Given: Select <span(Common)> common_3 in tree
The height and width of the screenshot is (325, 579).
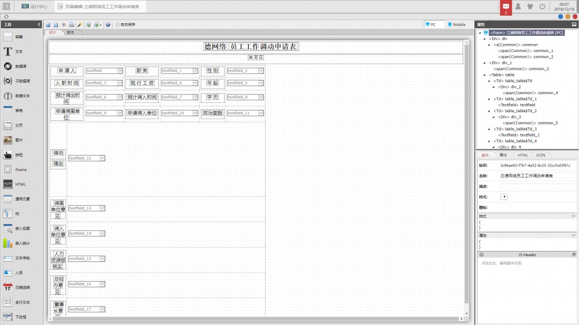Looking at the screenshot, I should pyautogui.click(x=521, y=69).
